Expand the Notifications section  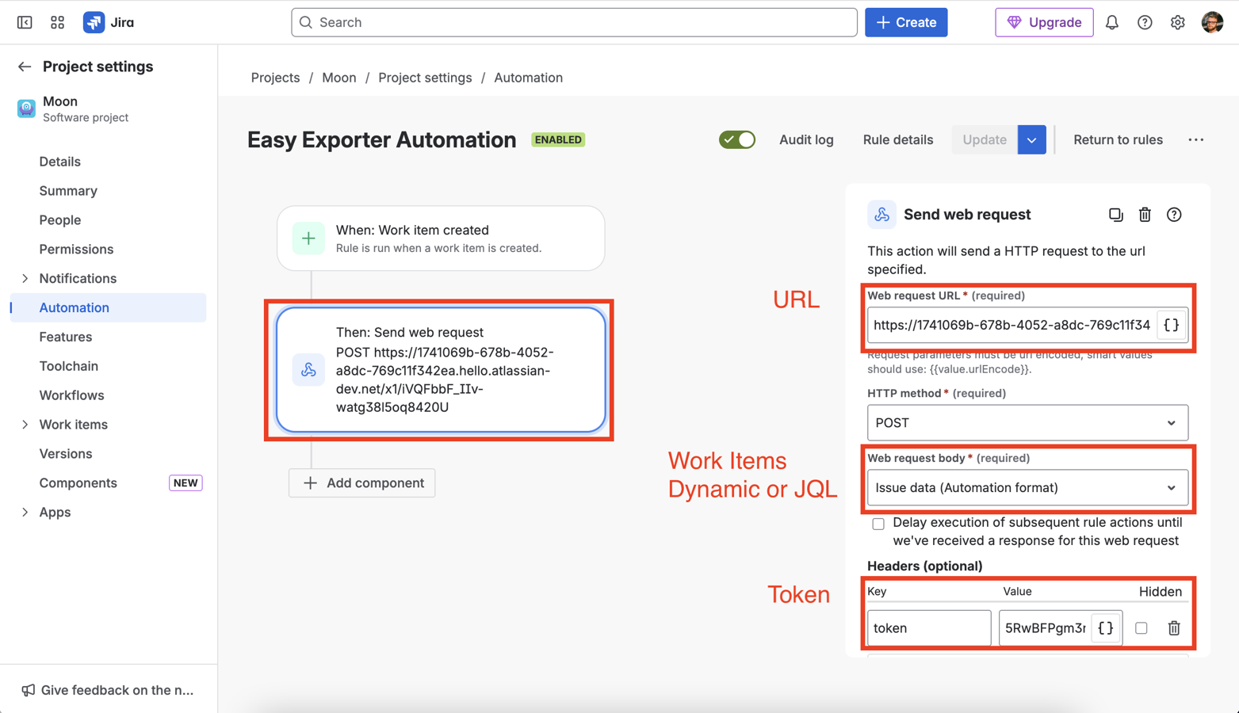coord(25,279)
